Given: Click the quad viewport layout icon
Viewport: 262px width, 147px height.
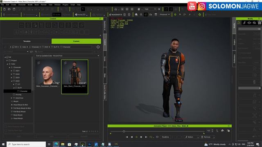Looking at the screenshot, I should point(132,9).
